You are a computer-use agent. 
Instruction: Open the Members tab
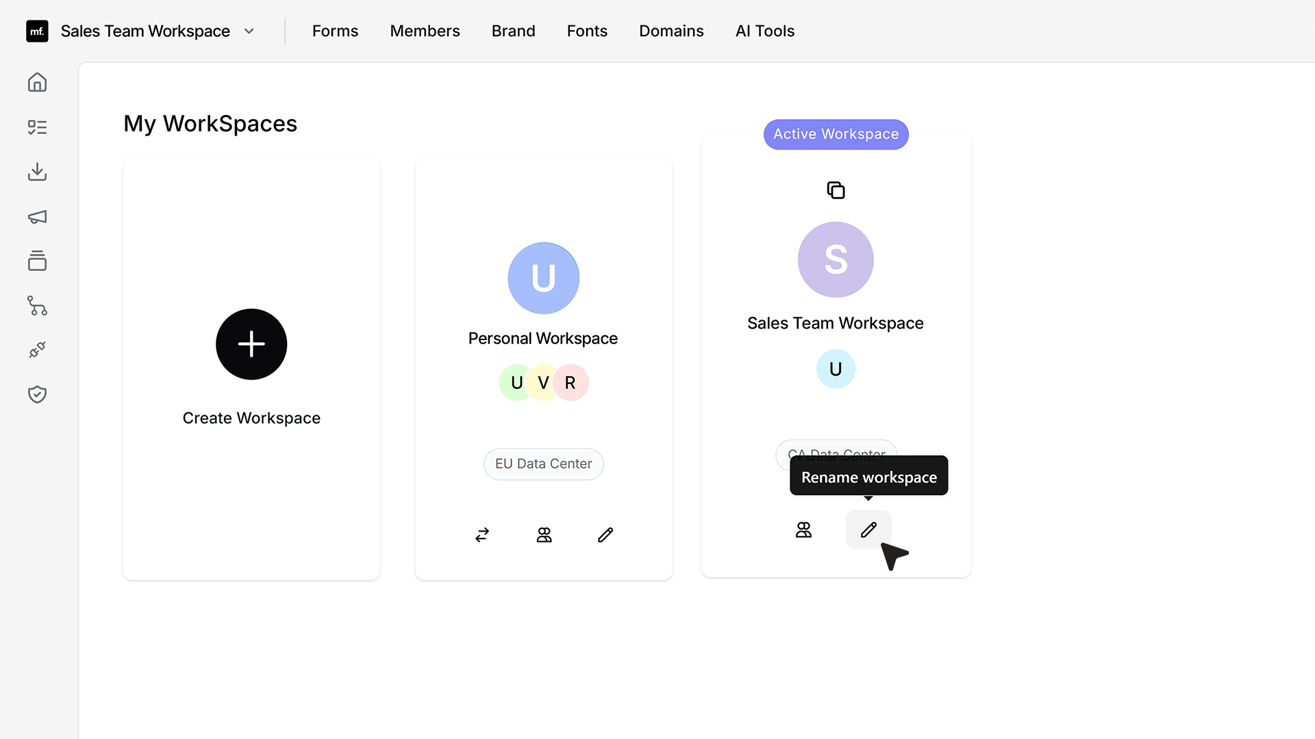tap(425, 31)
